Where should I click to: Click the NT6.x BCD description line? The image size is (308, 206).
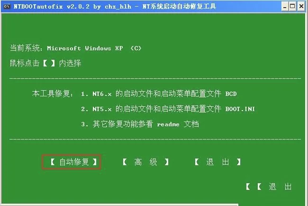(x=159, y=94)
